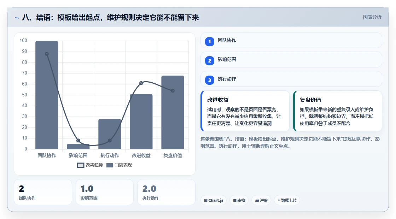Click the trend line point above 影响范围
Image resolution: width=396 pixels, height=219 pixels.
(78, 141)
